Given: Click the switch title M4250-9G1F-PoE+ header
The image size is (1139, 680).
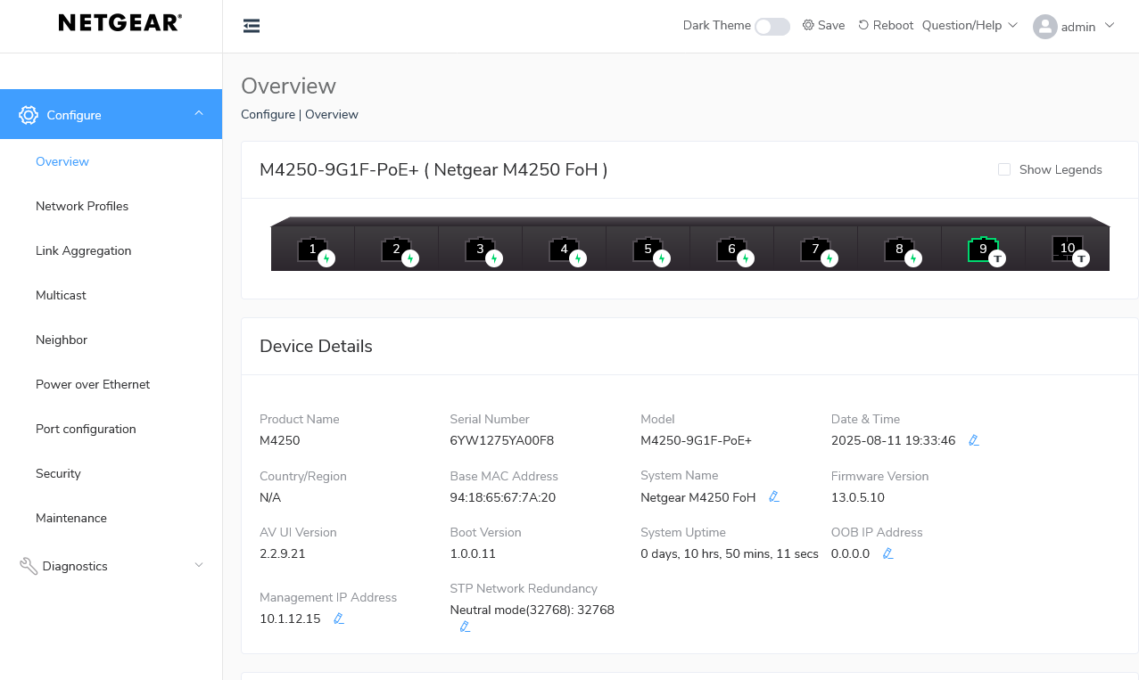Looking at the screenshot, I should [x=433, y=169].
